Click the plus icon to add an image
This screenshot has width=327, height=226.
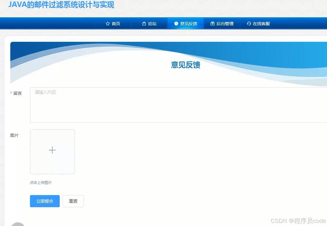point(52,150)
